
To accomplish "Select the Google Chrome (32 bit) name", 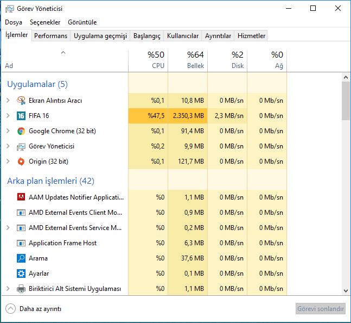I will 62,131.
